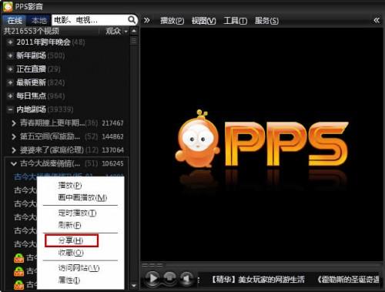Click the left-pointing double chevron at top right
Image resolution: width=385 pixels, height=292 pixels.
pyautogui.click(x=377, y=20)
